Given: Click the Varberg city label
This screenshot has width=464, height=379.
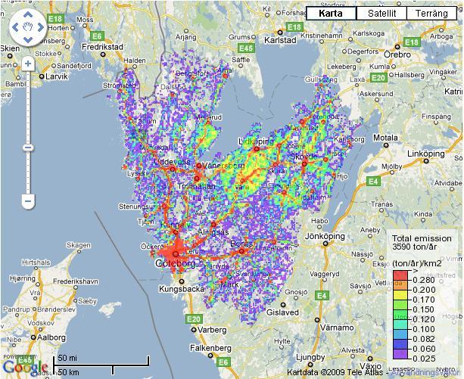Looking at the screenshot, I should pos(212,330).
